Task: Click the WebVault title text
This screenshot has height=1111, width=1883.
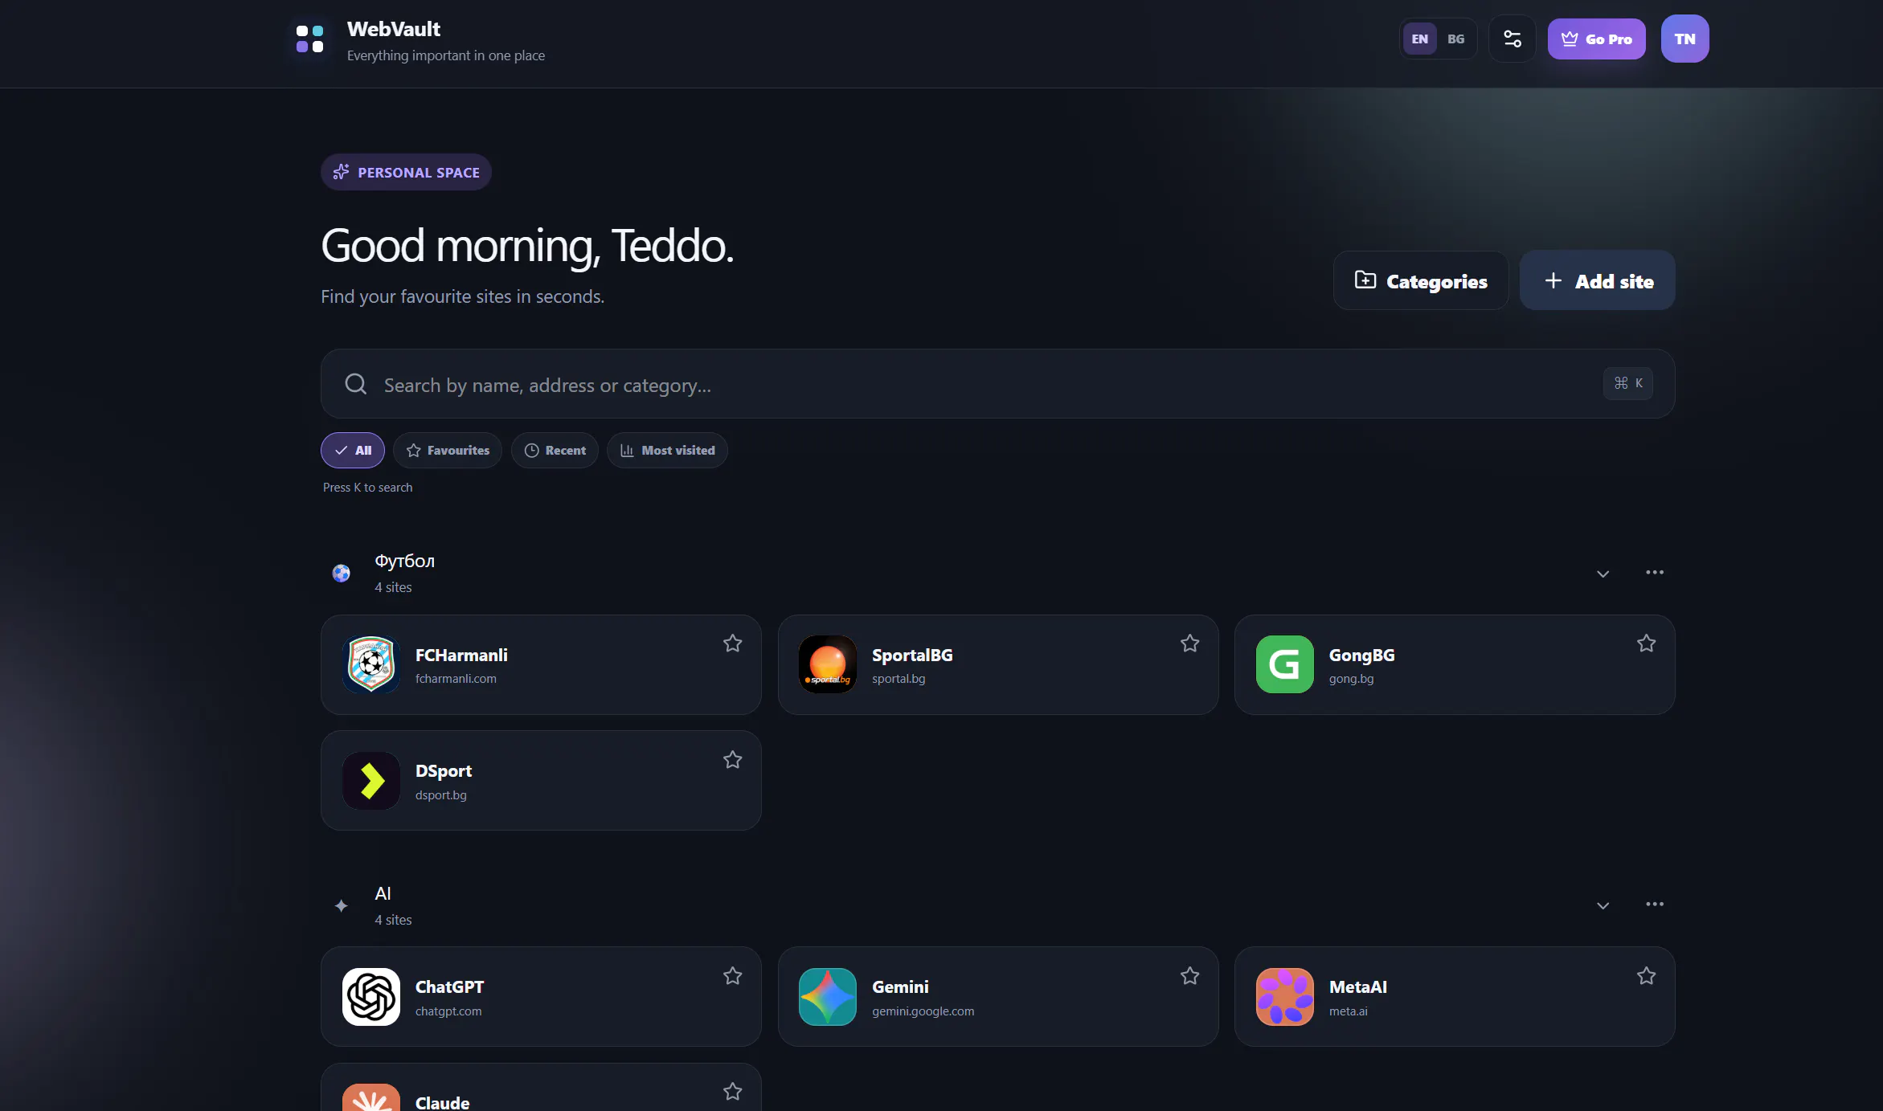Action: pos(394,29)
